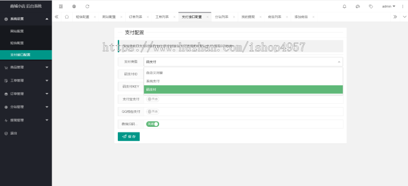Collapse the sidebar with the fold menu icon

(x=61, y=6)
